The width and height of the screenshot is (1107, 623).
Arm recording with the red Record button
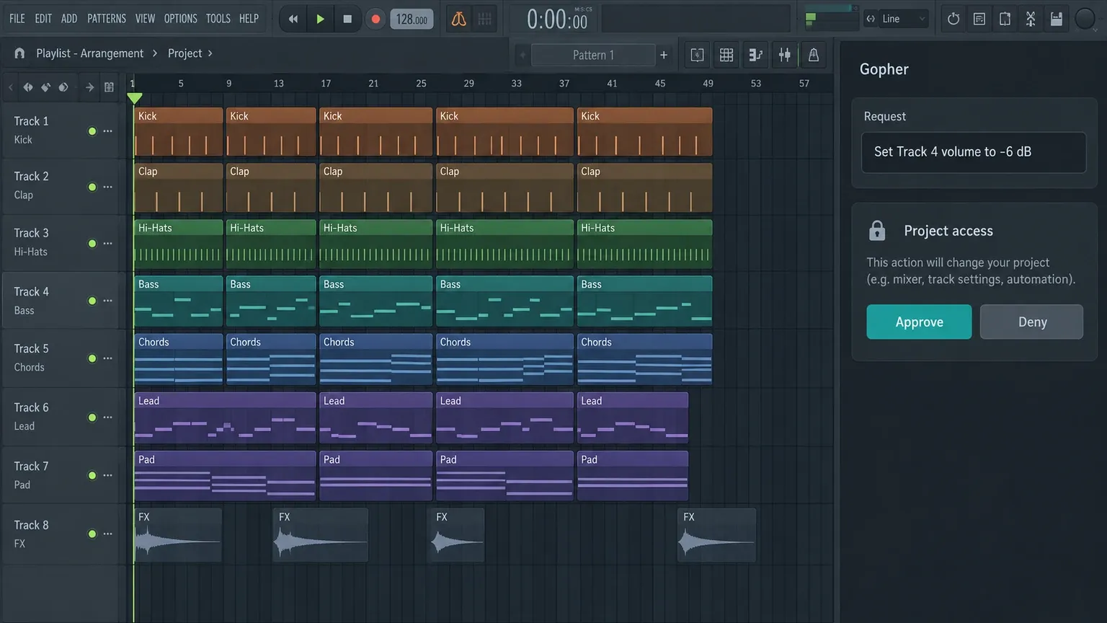click(375, 19)
